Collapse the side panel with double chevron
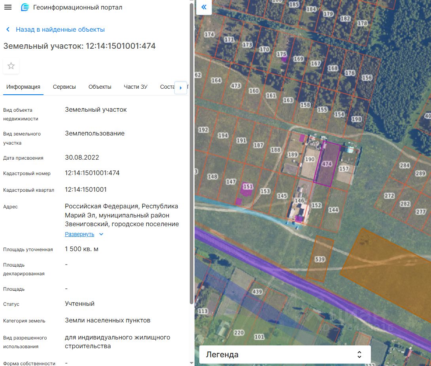The height and width of the screenshot is (366, 431). (204, 7)
